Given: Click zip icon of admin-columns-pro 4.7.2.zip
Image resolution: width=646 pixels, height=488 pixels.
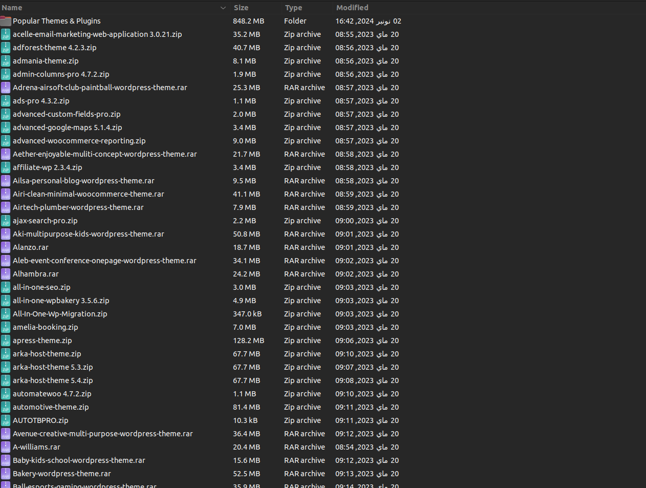Looking at the screenshot, I should tap(6, 74).
